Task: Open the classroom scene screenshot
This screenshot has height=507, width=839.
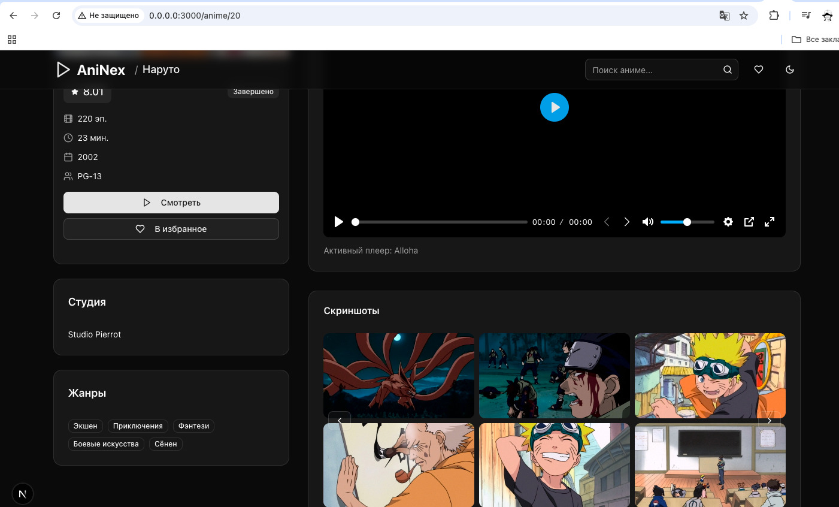Action: 710,465
